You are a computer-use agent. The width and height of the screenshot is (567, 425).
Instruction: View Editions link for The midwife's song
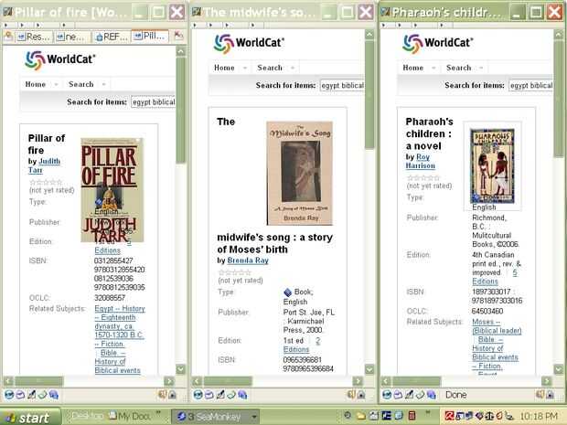point(296,349)
